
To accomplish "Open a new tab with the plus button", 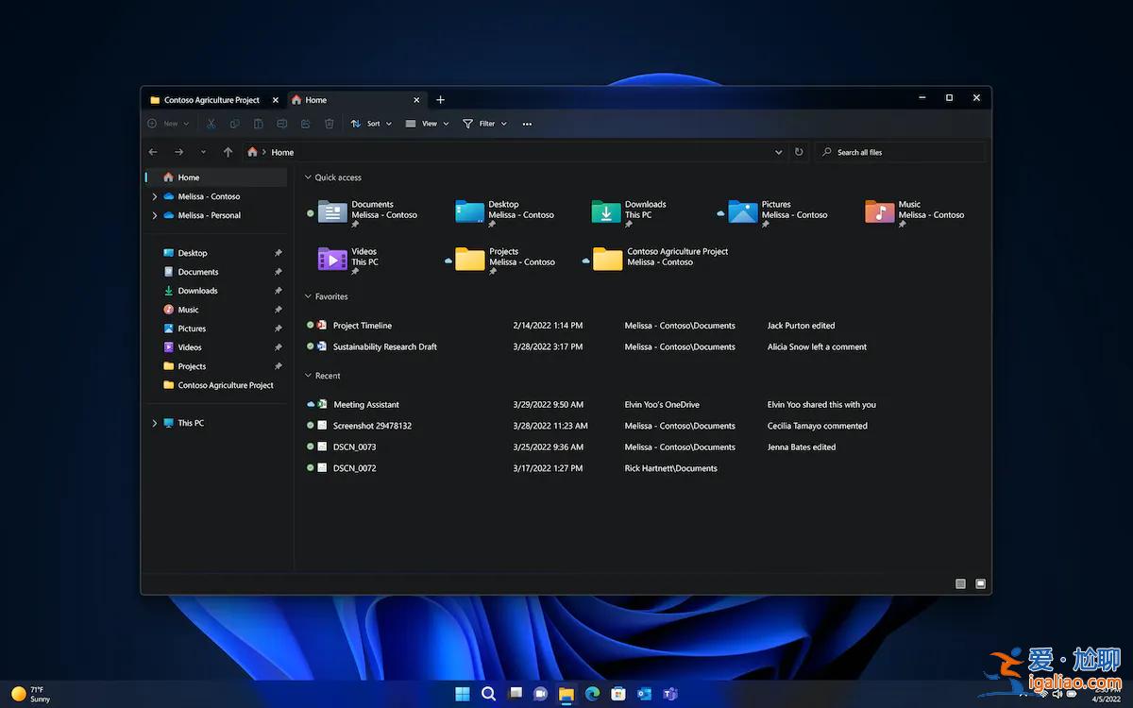I will click(440, 99).
